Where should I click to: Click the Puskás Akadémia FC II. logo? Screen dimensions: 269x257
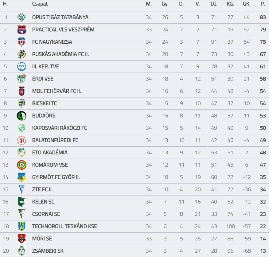point(21,54)
